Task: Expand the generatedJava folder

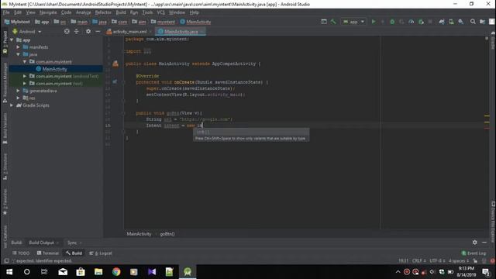Action: tap(18, 91)
